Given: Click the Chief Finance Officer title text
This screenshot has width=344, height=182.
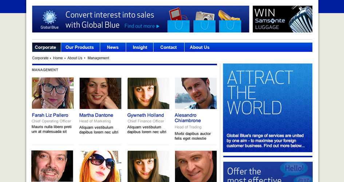Looking at the screenshot, I should click(146, 121).
